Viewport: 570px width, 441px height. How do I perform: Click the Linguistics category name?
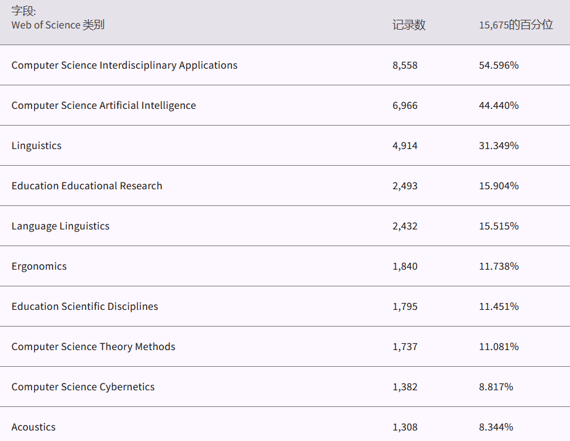[x=37, y=145]
